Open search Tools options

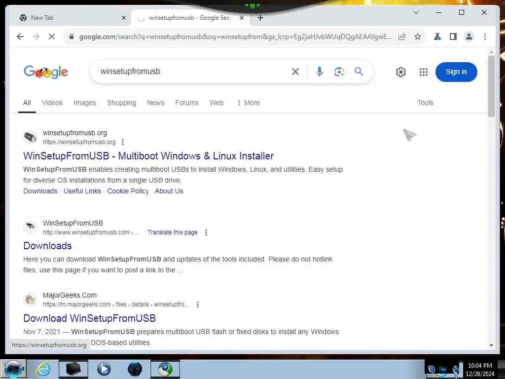tap(425, 103)
